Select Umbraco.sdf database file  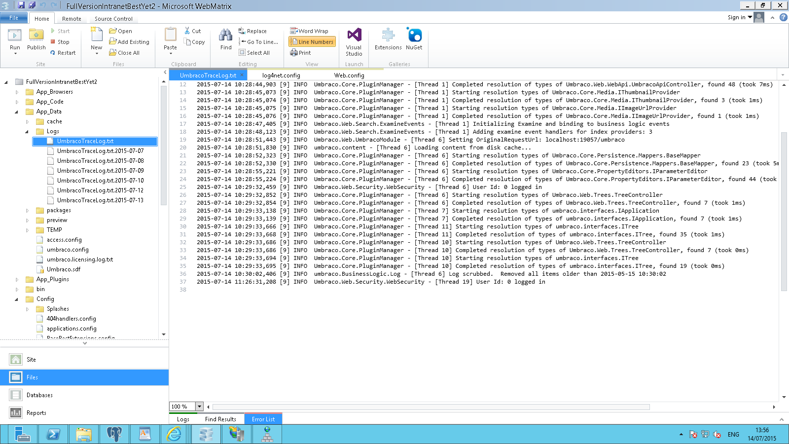coord(63,269)
